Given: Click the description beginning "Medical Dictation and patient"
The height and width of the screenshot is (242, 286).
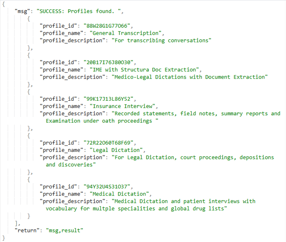Looking at the screenshot, I should 184,201.
